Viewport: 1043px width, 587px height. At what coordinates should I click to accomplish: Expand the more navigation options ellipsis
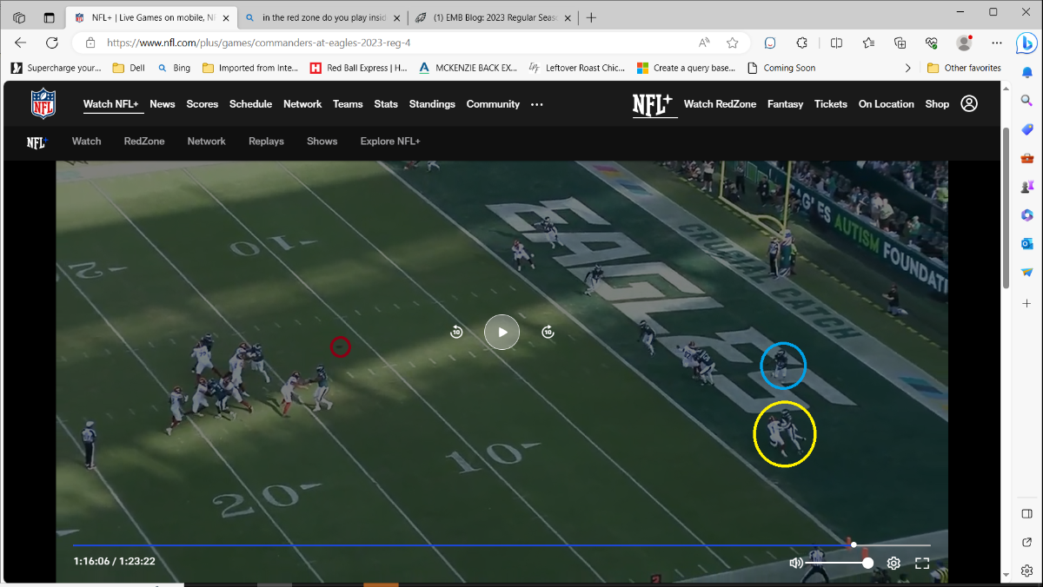537,104
